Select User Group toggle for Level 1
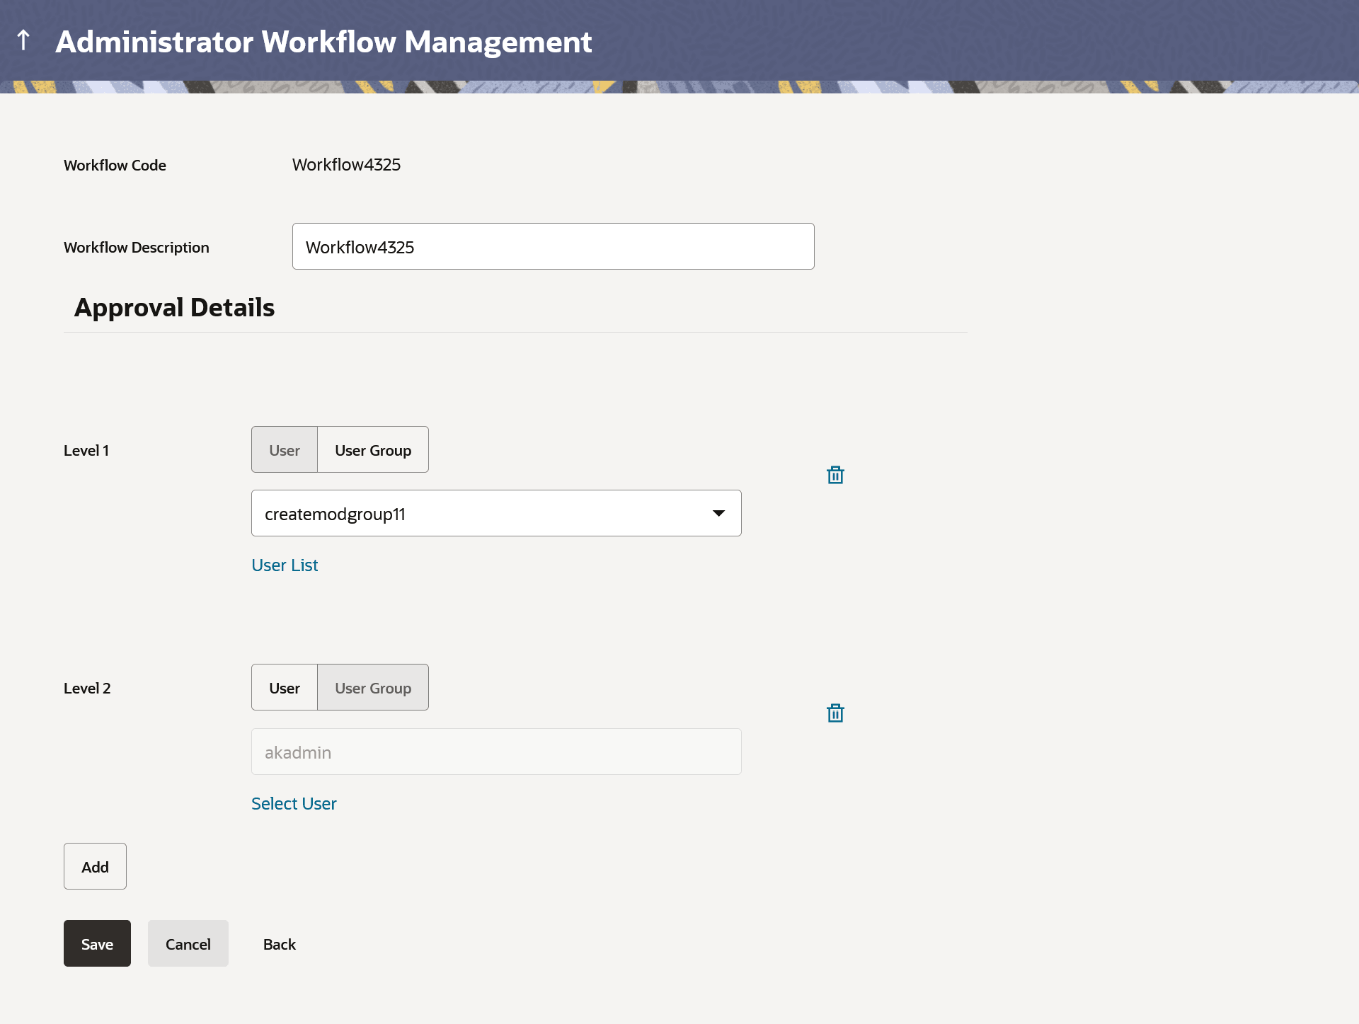This screenshot has width=1359, height=1024. (x=373, y=450)
